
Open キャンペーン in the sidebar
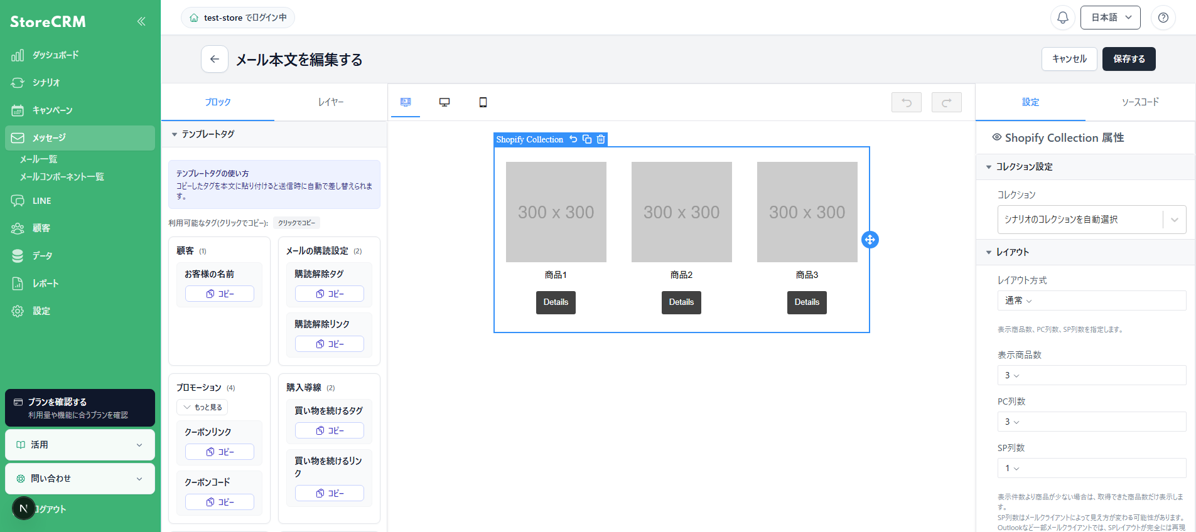(x=80, y=110)
